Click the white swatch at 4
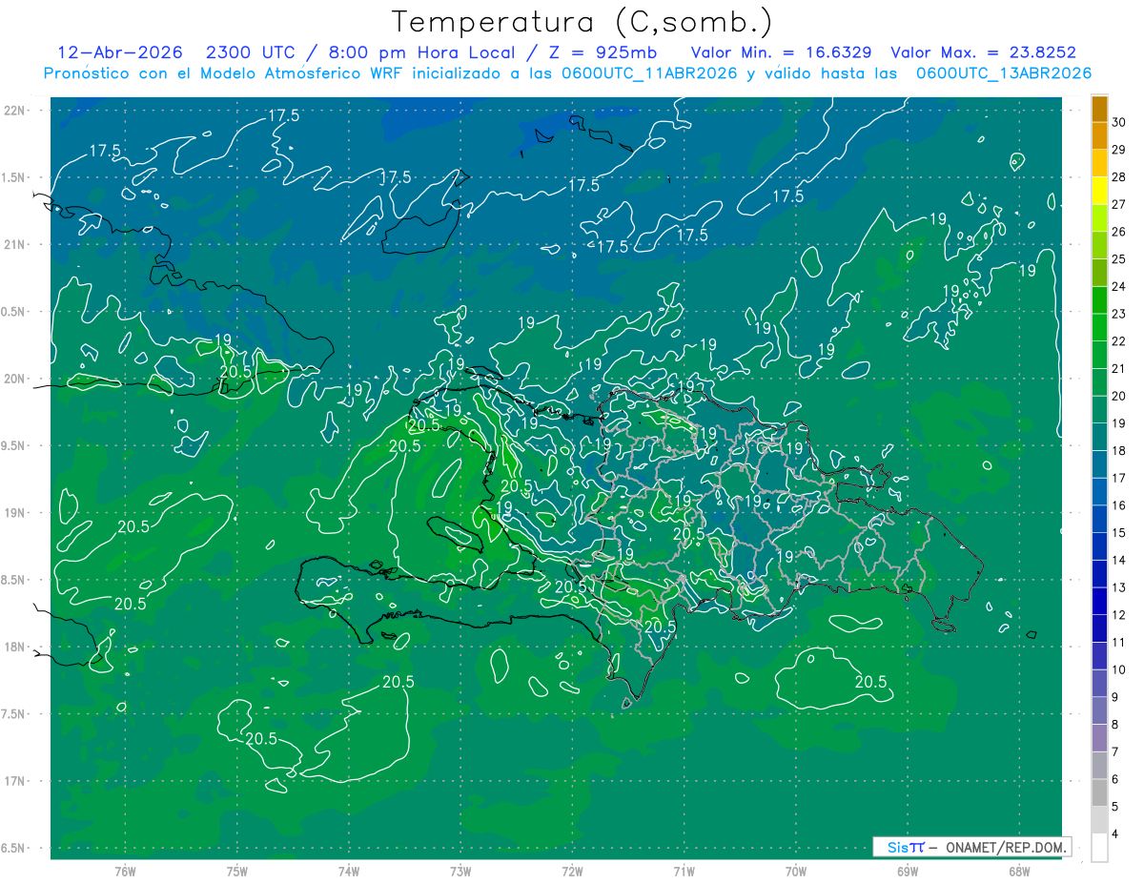This screenshot has width=1144, height=884. [x=1099, y=848]
